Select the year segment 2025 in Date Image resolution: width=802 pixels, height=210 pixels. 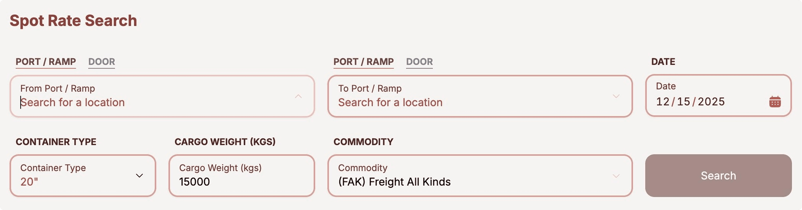pyautogui.click(x=711, y=102)
